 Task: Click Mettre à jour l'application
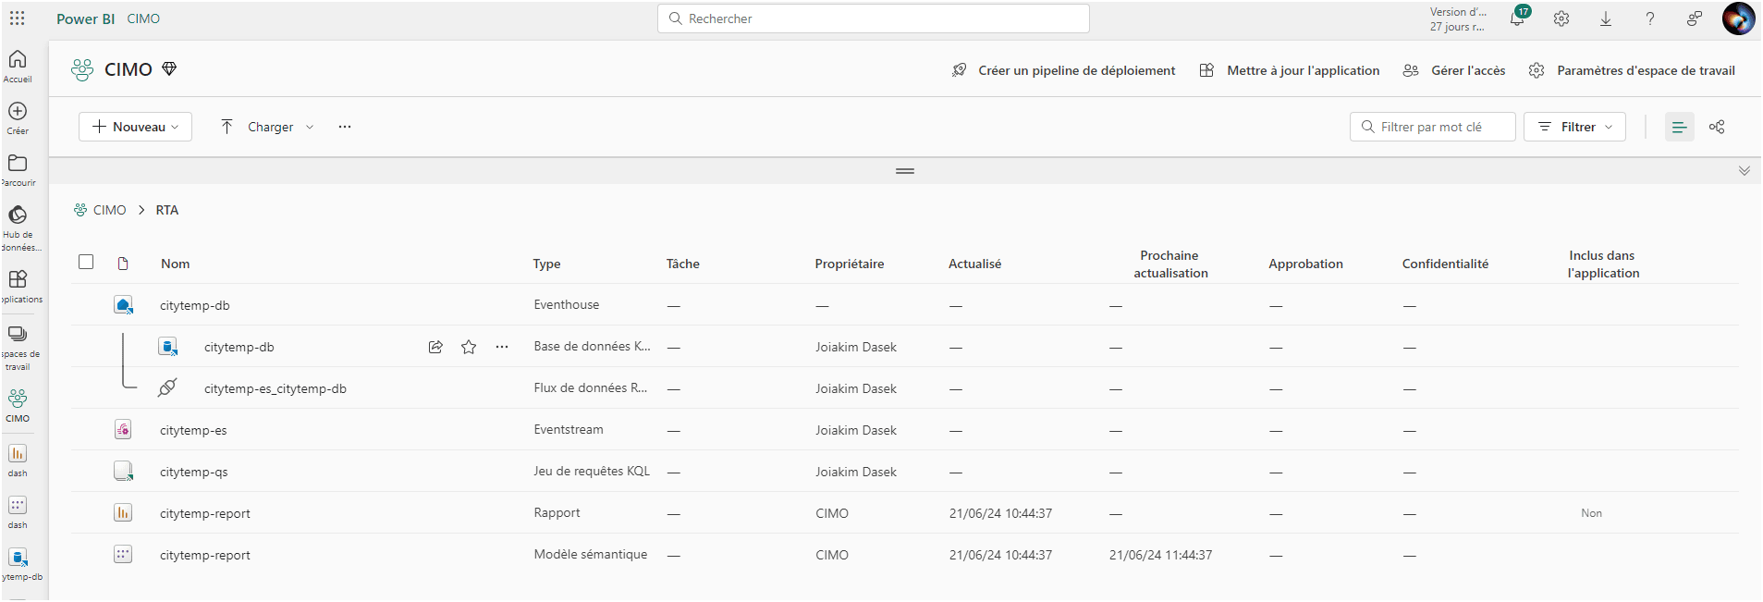coord(1289,70)
